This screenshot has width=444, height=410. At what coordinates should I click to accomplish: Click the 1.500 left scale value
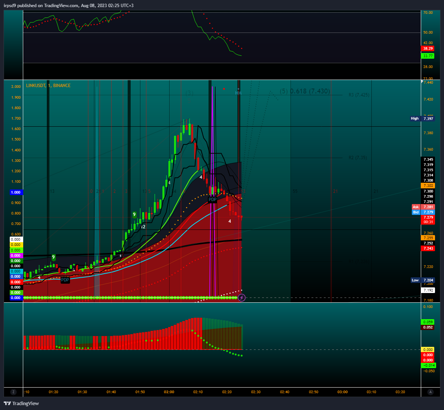click(x=16, y=139)
